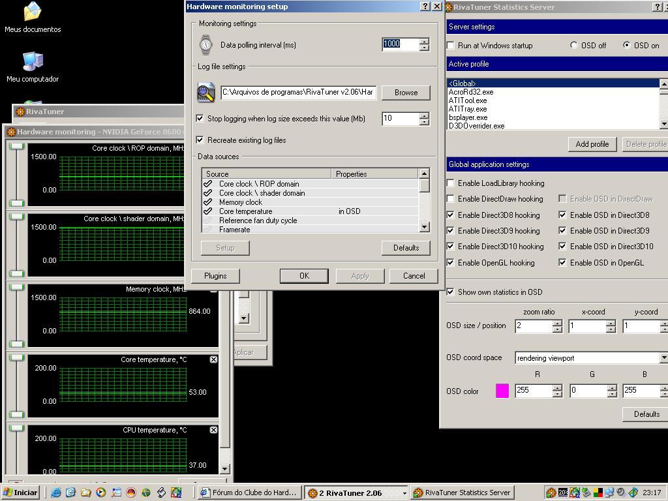Click the paper scroll quick launch icon

[161, 493]
